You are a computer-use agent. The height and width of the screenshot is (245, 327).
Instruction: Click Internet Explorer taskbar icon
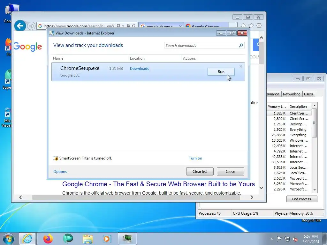point(27,239)
